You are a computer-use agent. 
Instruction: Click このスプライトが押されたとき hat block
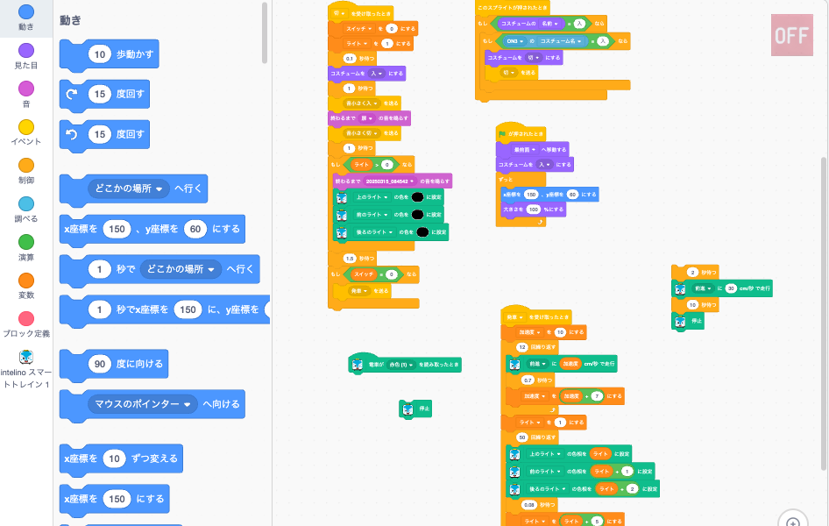tap(512, 8)
